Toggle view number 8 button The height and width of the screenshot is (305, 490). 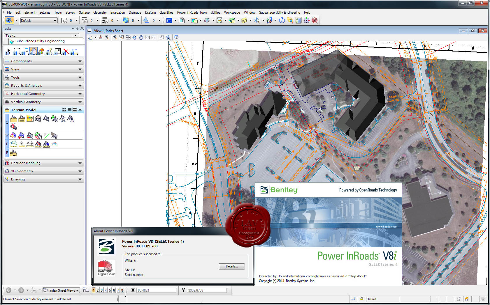click(x=122, y=290)
